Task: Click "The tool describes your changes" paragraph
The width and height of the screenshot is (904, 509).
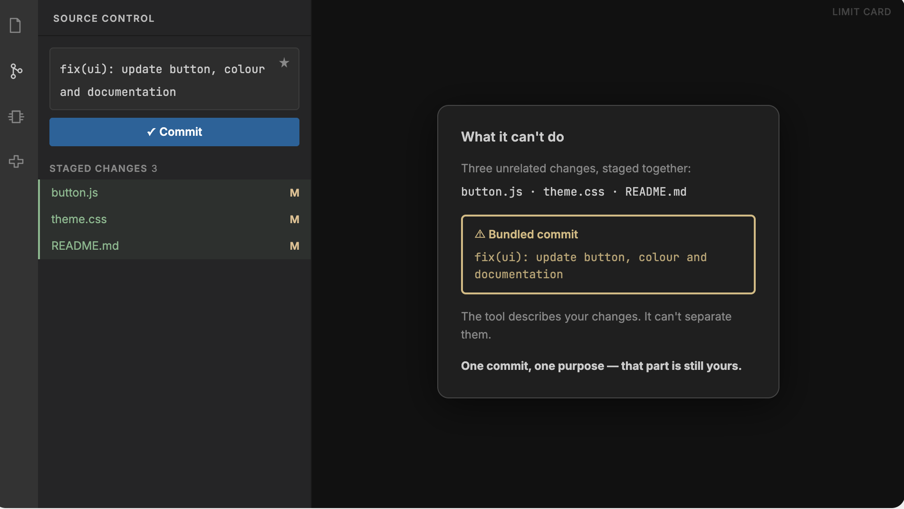Action: 596,326
